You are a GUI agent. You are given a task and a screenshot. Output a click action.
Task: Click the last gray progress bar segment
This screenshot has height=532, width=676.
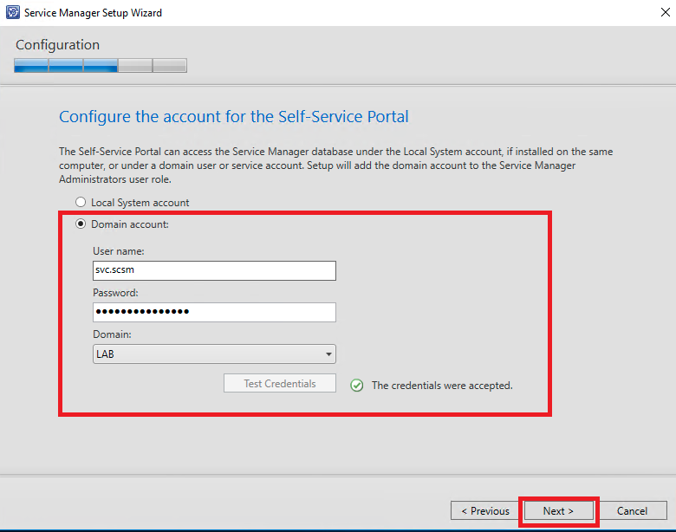pos(169,66)
